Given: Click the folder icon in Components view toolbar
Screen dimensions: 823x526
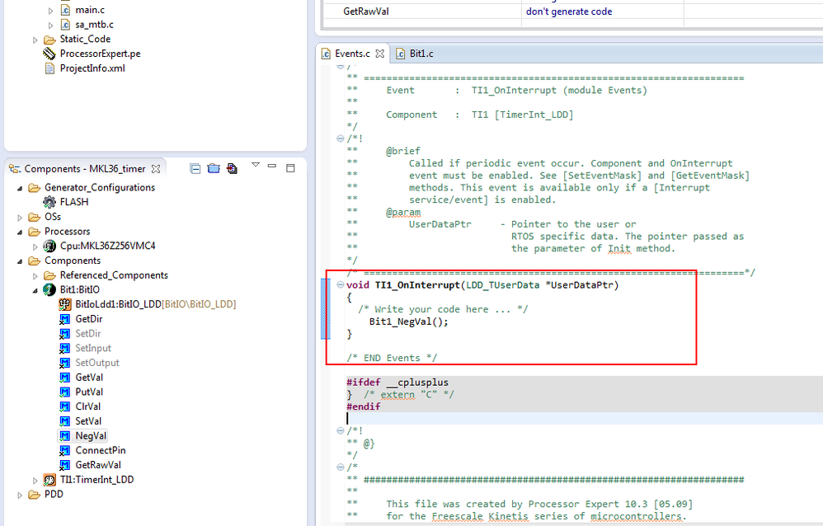Looking at the screenshot, I should pyautogui.click(x=214, y=168).
